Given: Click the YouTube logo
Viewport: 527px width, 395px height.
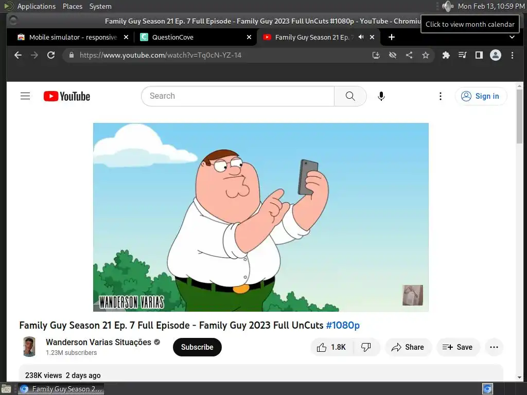Looking at the screenshot, I should click(x=67, y=96).
